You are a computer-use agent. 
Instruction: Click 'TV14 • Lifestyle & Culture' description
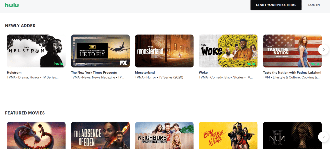[x=291, y=77]
